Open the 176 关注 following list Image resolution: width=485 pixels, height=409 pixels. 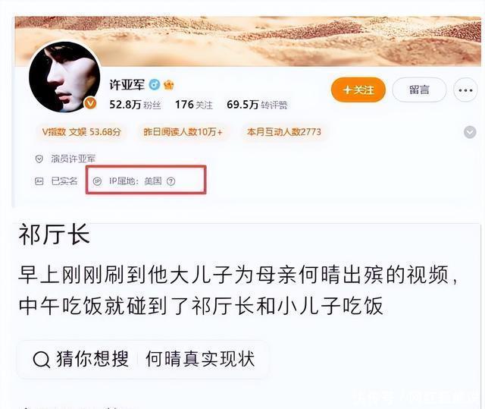(194, 105)
